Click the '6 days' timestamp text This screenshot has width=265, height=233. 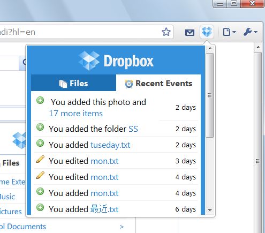(186, 209)
